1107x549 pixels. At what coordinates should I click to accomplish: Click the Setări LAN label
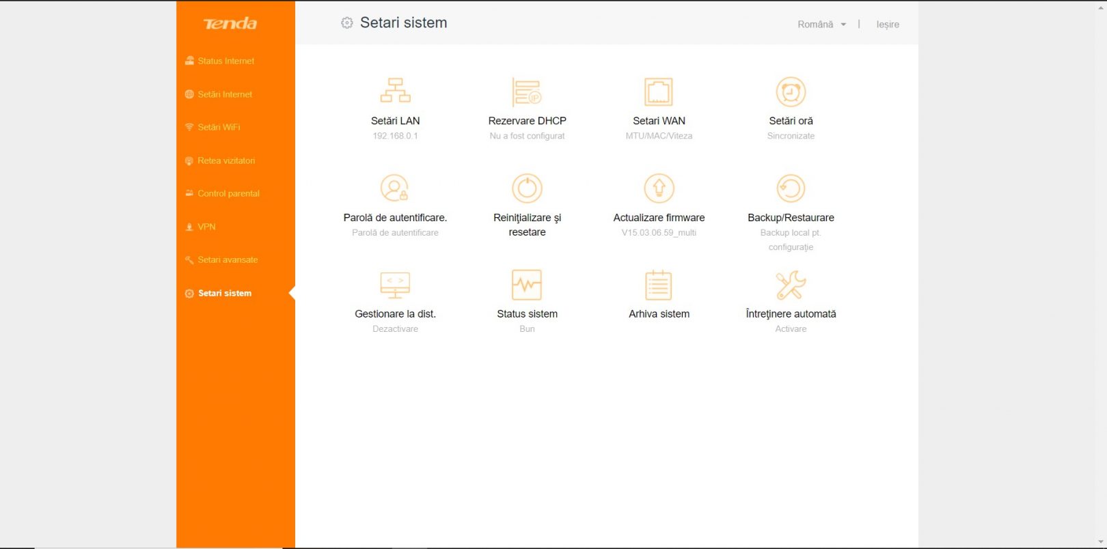click(x=395, y=121)
